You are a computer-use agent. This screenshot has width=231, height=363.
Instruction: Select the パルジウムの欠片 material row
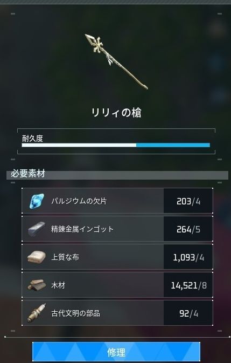[117, 201]
